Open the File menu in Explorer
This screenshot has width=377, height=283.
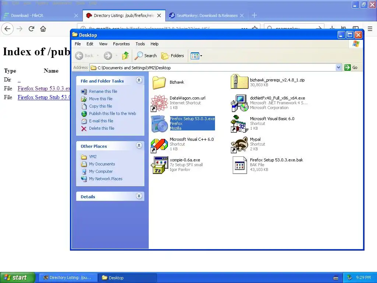tap(78, 44)
